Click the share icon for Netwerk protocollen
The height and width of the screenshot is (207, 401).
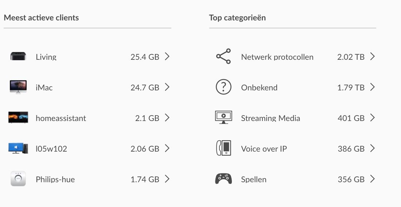tap(223, 56)
